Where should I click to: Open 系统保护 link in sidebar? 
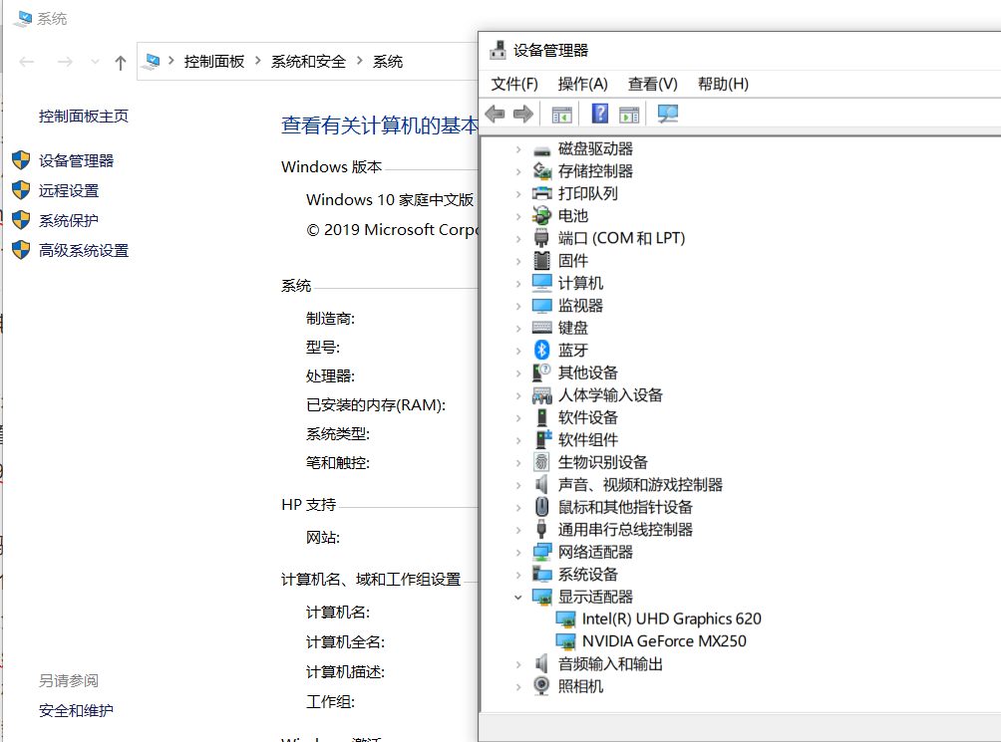(69, 220)
